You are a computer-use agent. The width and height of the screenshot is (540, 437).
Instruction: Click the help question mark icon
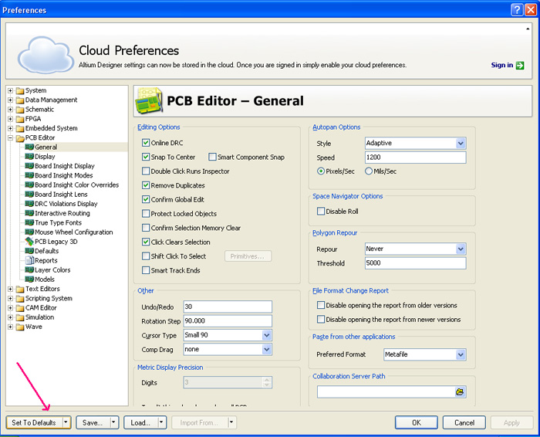[517, 10]
